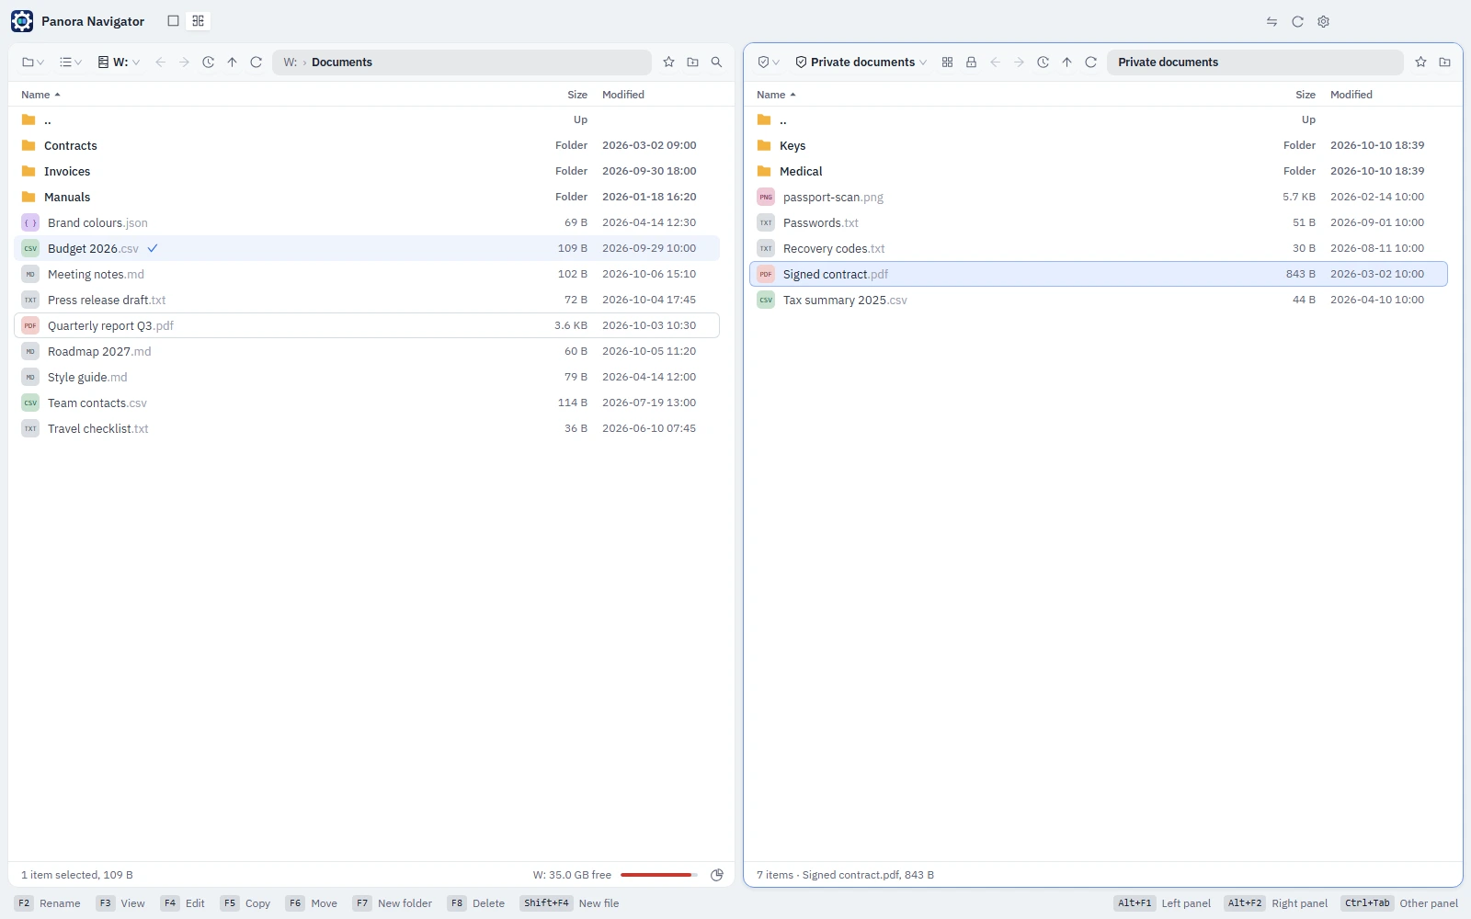Open left panel list view mode dropdown

point(71,62)
